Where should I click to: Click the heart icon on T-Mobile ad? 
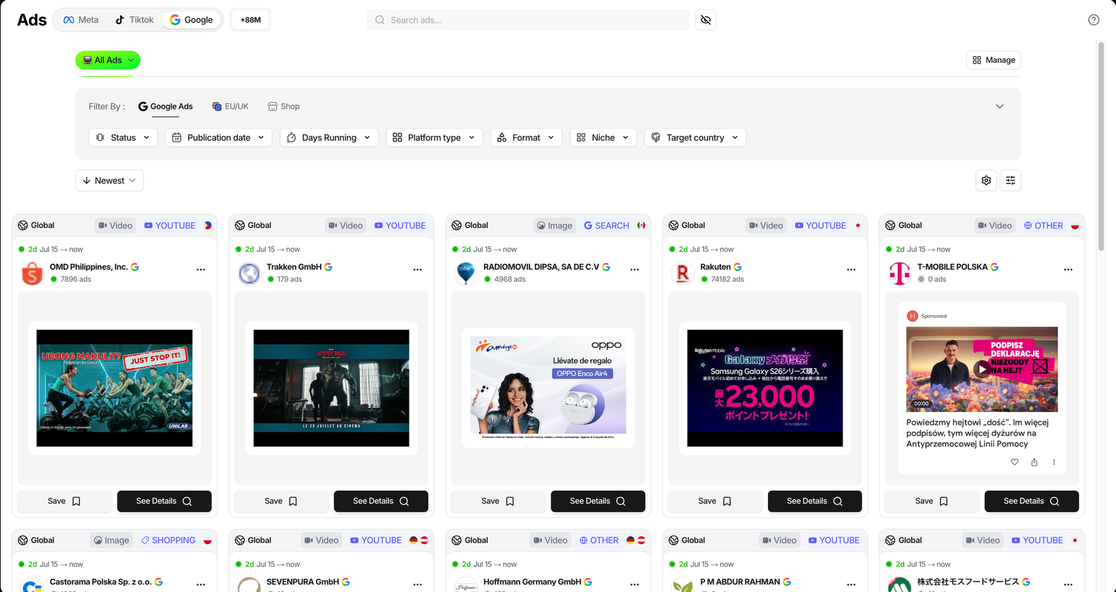pos(1015,462)
